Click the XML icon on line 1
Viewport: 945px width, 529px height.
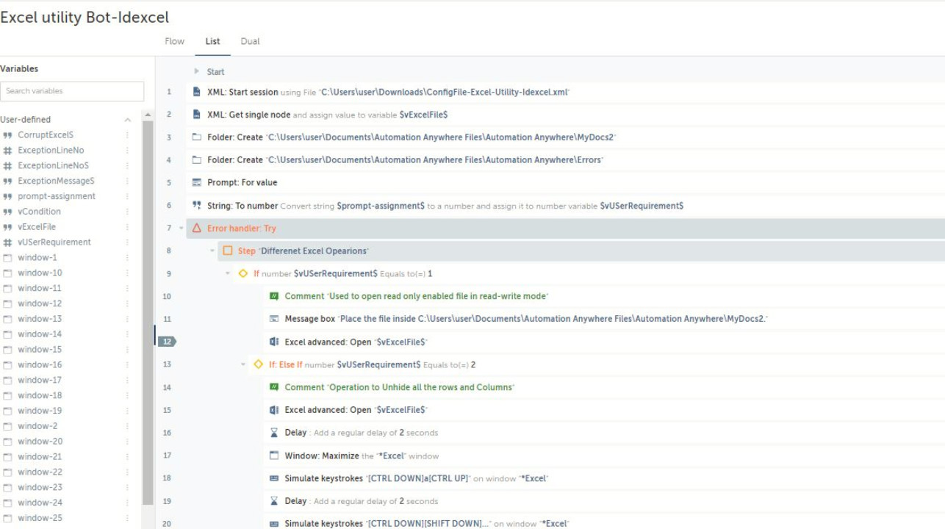[196, 92]
